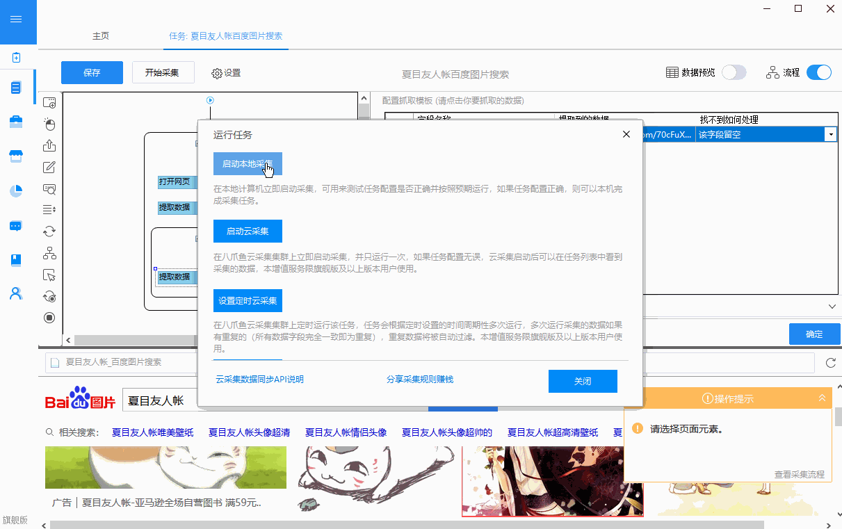The height and width of the screenshot is (529, 842).
Task: Click related search 夏目友人帐情侣头像
Action: pyautogui.click(x=346, y=432)
